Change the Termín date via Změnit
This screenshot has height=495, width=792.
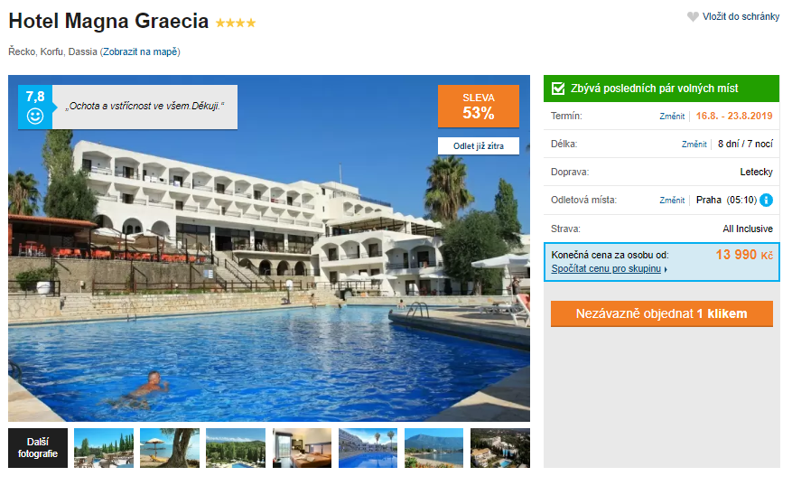(x=672, y=117)
